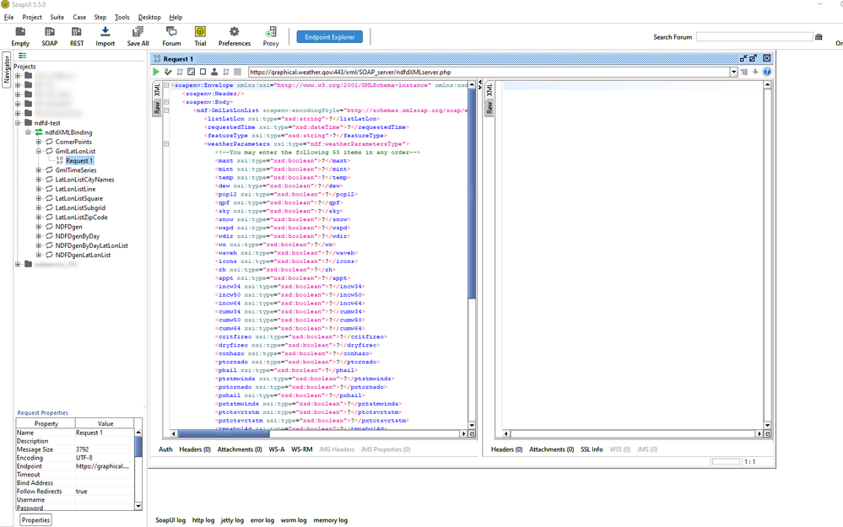This screenshot has height=527, width=843.
Task: Click the Endpoint Explorer button
Action: pyautogui.click(x=329, y=37)
